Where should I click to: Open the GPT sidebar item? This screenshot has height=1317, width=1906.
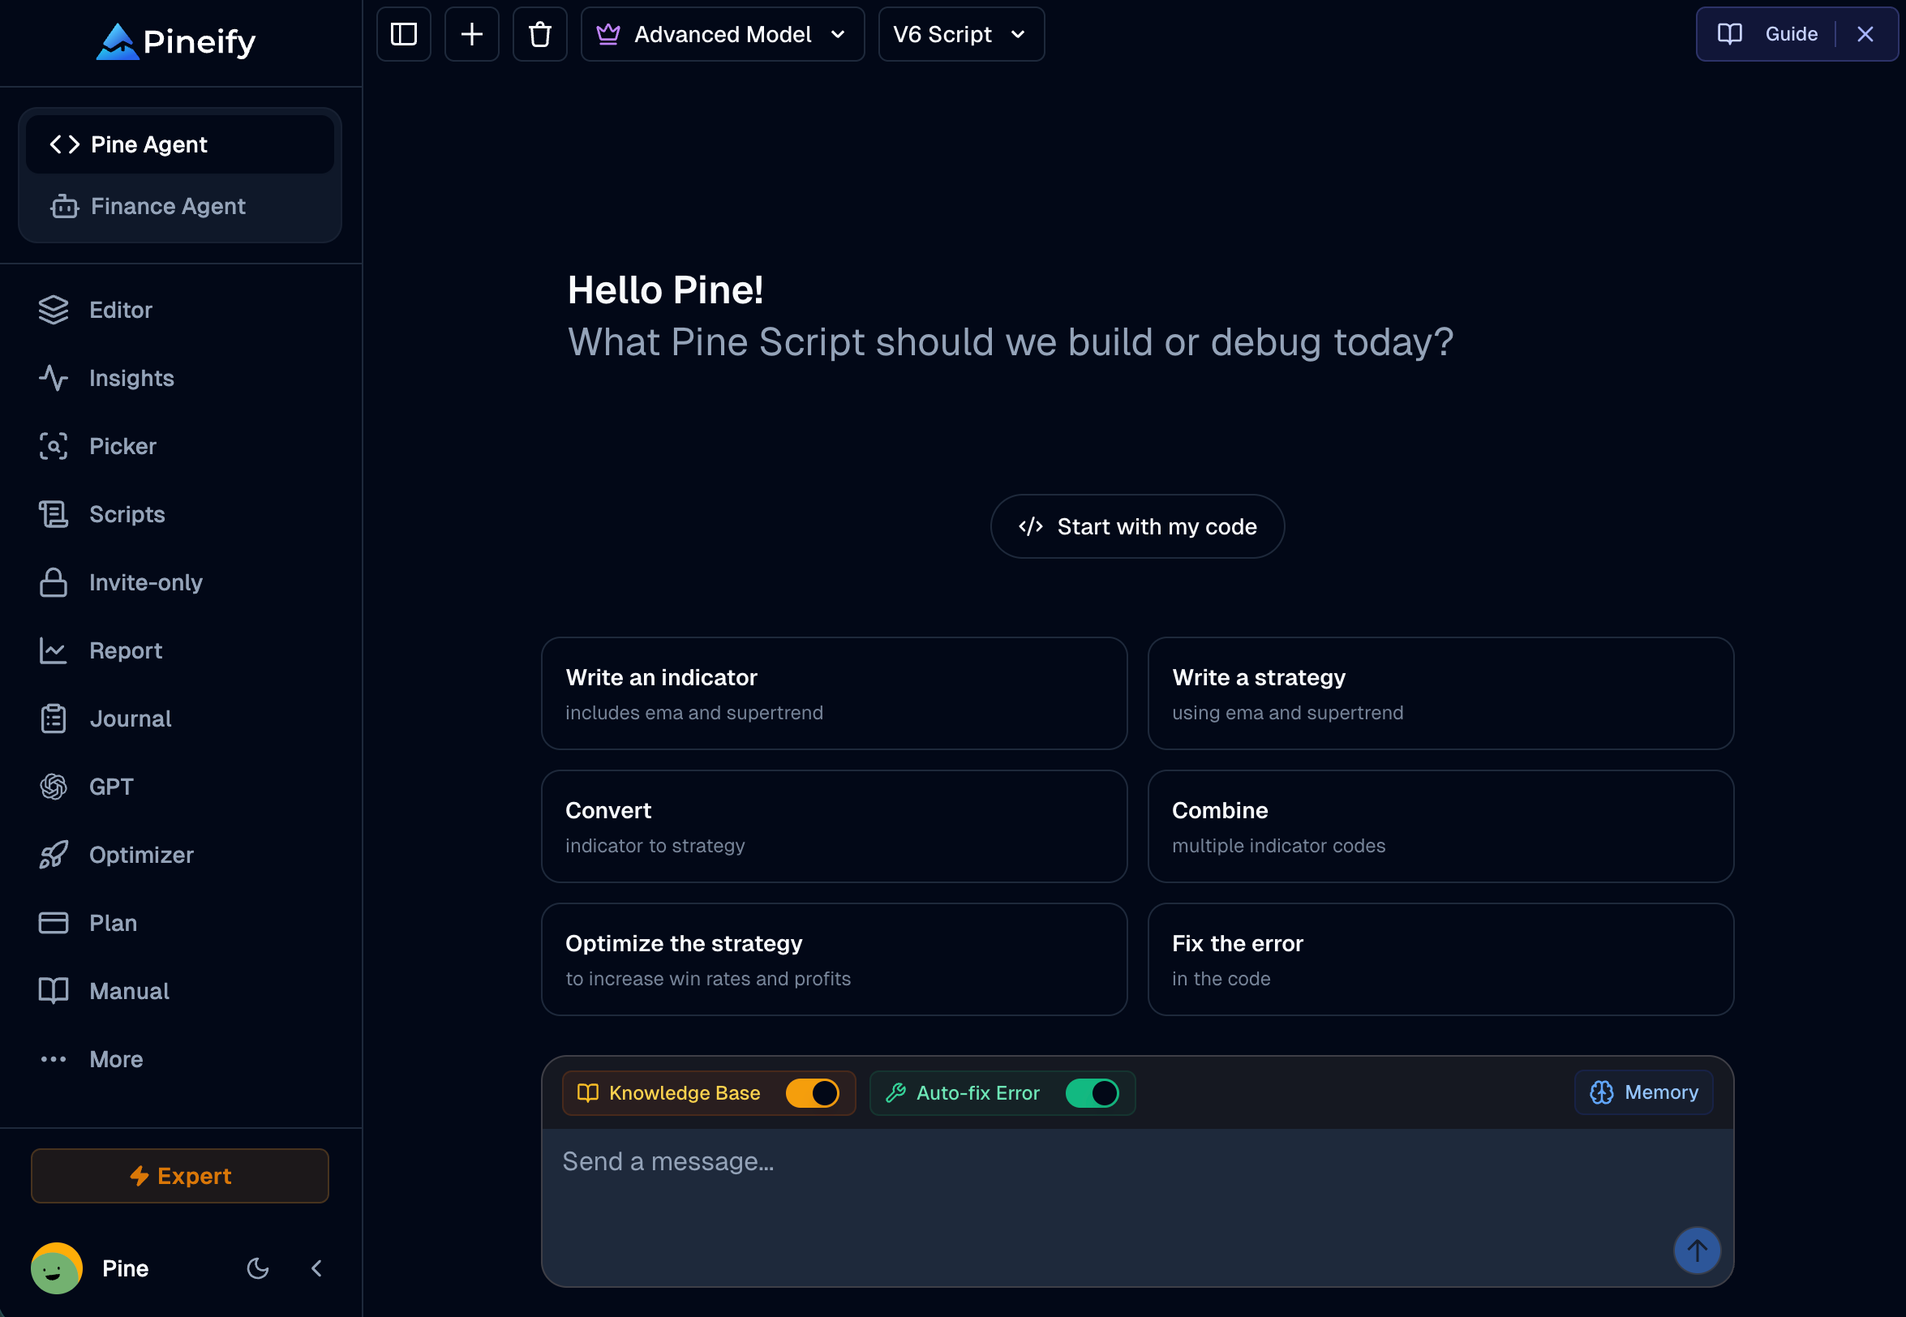tap(110, 787)
